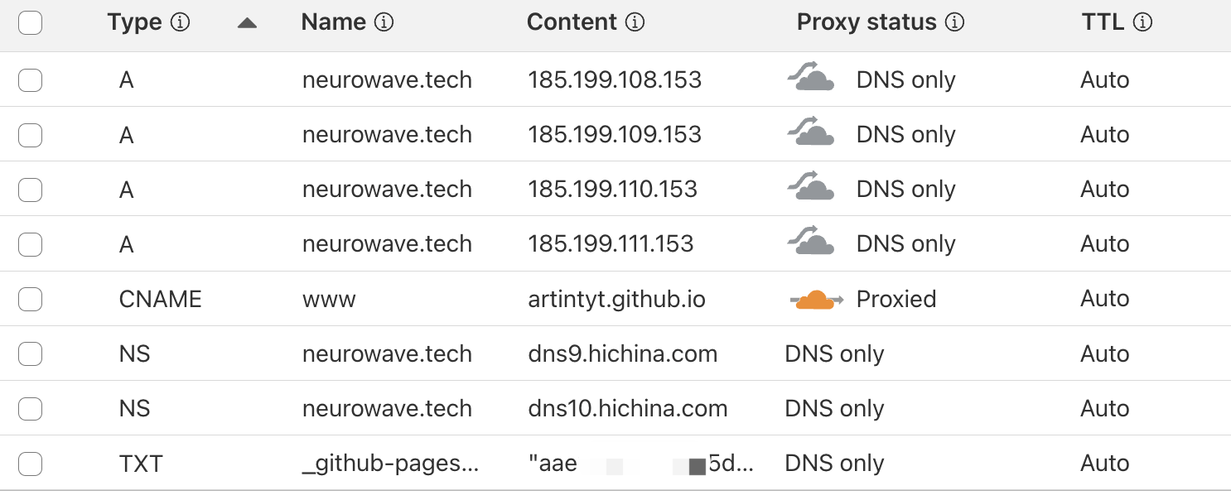Click the info icon next to Type
The width and height of the screenshot is (1231, 500).
tap(180, 22)
